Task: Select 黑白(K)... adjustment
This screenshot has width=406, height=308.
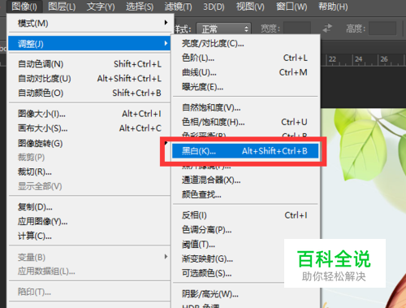Action: point(245,151)
